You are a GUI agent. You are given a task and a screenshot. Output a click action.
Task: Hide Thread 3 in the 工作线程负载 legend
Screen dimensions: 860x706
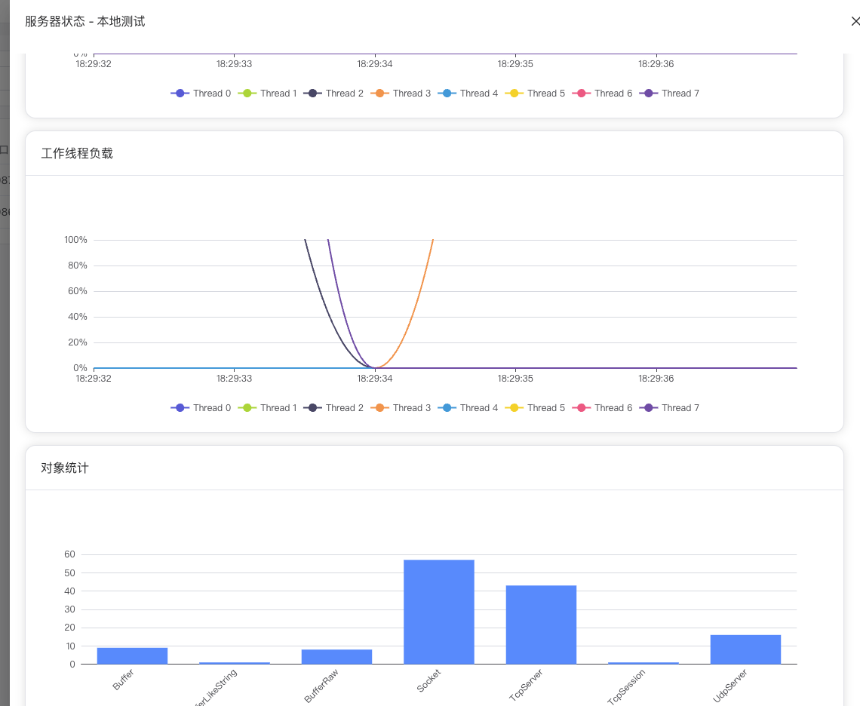(401, 408)
